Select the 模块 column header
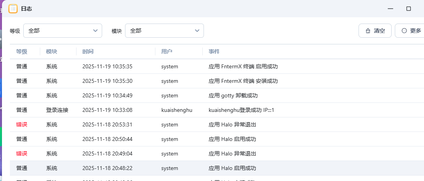 52,51
